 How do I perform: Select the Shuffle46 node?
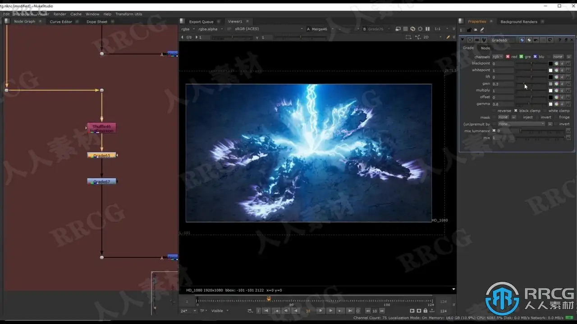[101, 128]
